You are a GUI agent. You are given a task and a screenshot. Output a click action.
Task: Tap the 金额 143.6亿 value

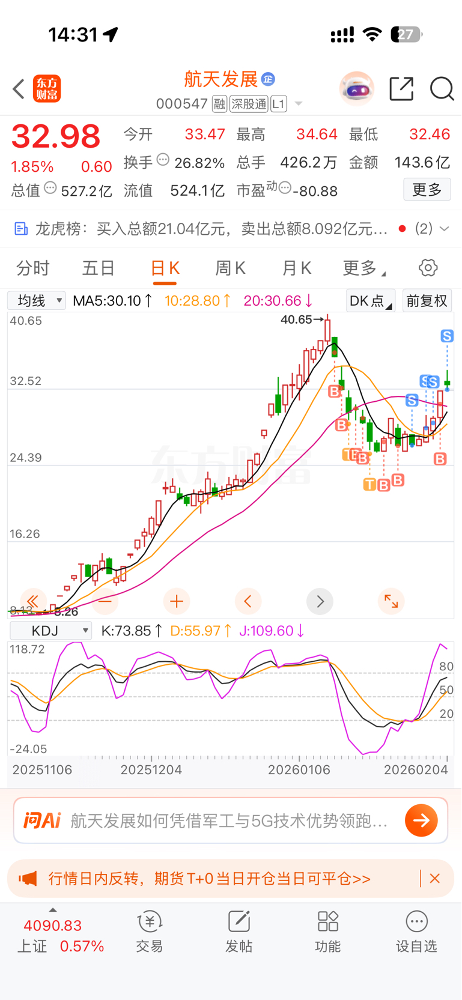pyautogui.click(x=422, y=162)
